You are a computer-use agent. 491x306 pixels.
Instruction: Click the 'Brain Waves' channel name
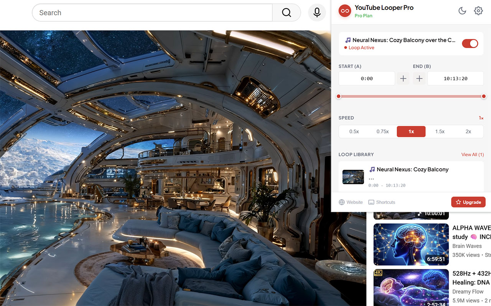467,246
